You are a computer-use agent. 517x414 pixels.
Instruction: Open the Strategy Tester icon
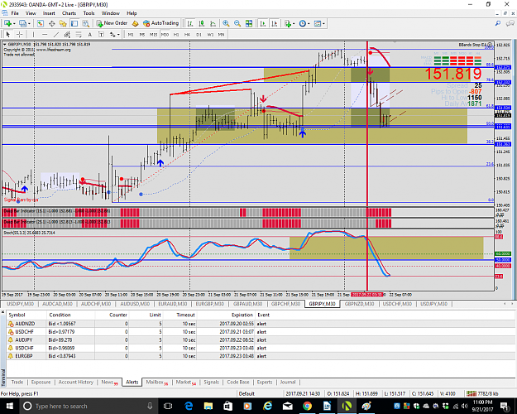(86, 23)
